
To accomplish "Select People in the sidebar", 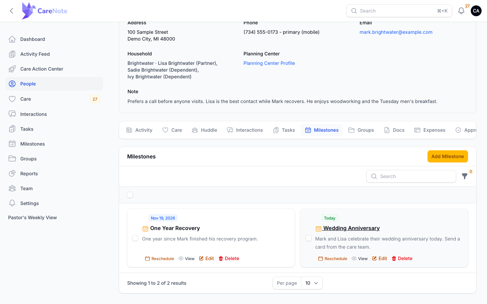I will coord(54,84).
